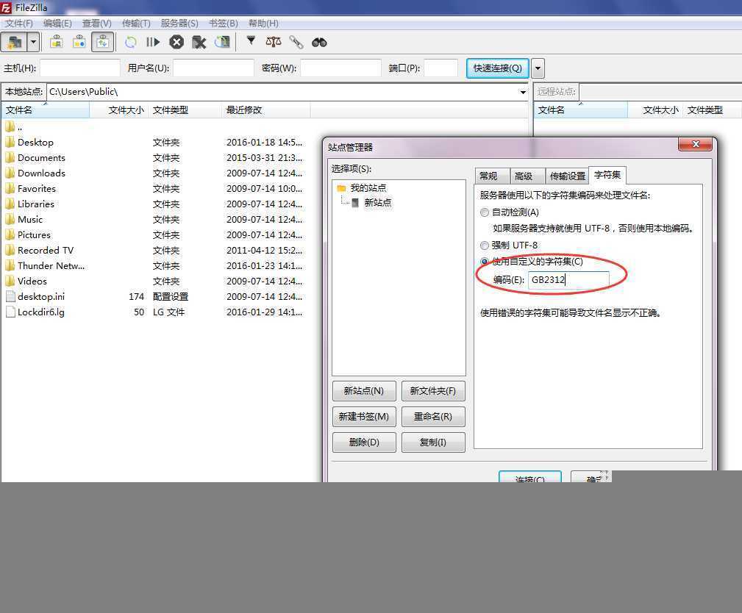Focus the 主机(H) host input field
The width and height of the screenshot is (742, 613).
click(80, 68)
